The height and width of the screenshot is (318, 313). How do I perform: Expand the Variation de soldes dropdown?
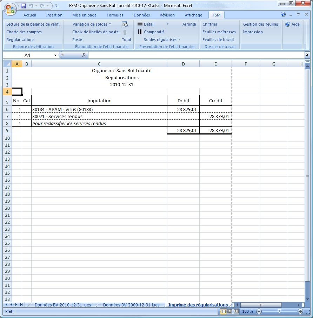[110, 24]
